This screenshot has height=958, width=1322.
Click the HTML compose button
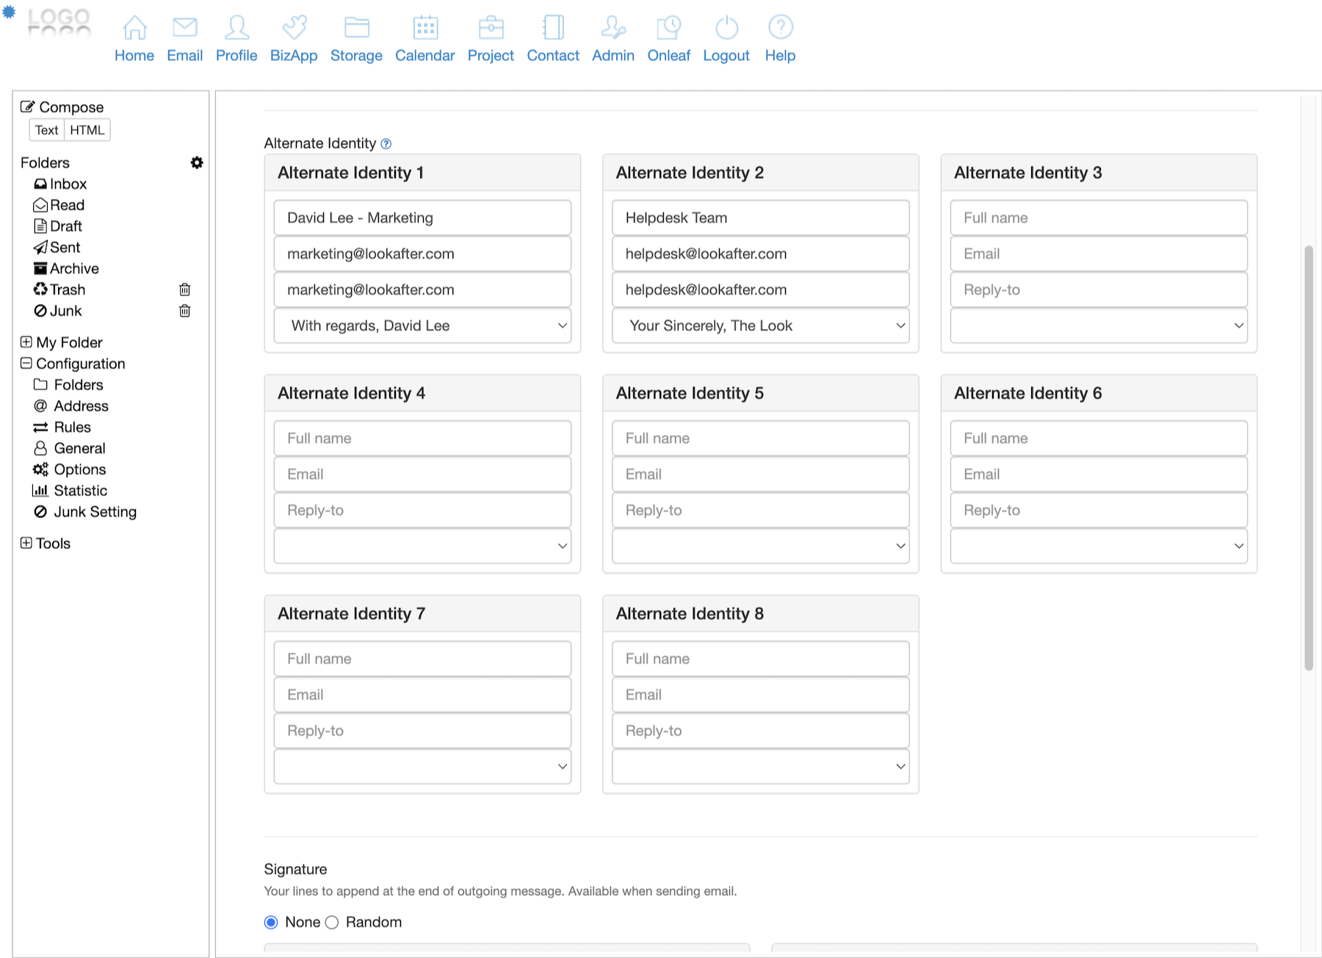click(87, 130)
